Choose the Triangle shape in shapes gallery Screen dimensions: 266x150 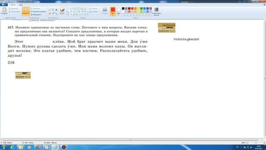click(x=85, y=9)
